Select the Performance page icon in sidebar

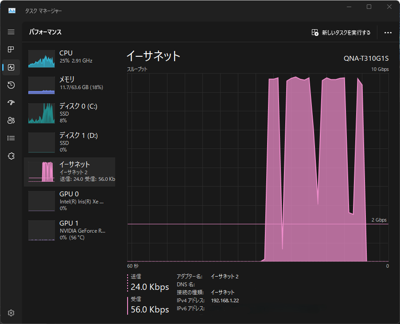click(x=11, y=67)
